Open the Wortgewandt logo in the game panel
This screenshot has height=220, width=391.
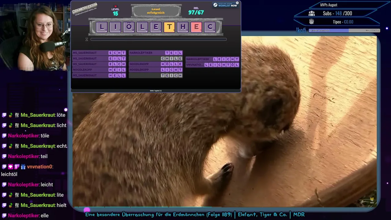coord(85,9)
